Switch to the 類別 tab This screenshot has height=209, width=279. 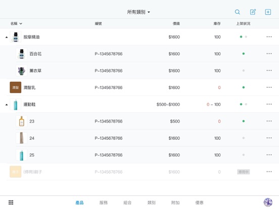tap(152, 202)
